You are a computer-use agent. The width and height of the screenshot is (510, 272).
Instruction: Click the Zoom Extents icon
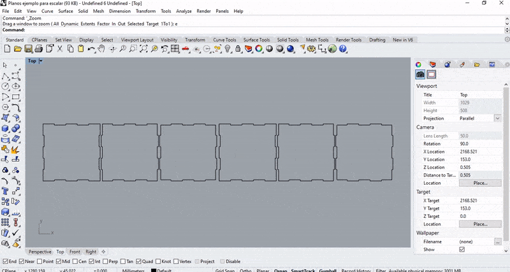click(143, 49)
